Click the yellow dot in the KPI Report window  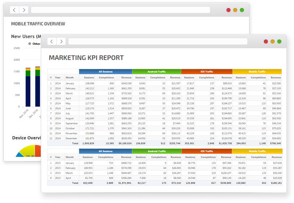coord(273,42)
